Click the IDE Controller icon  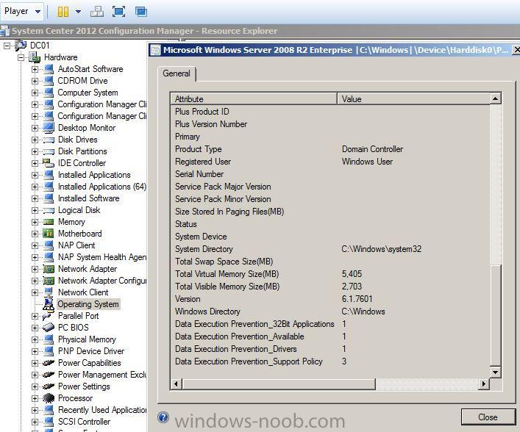click(x=49, y=163)
